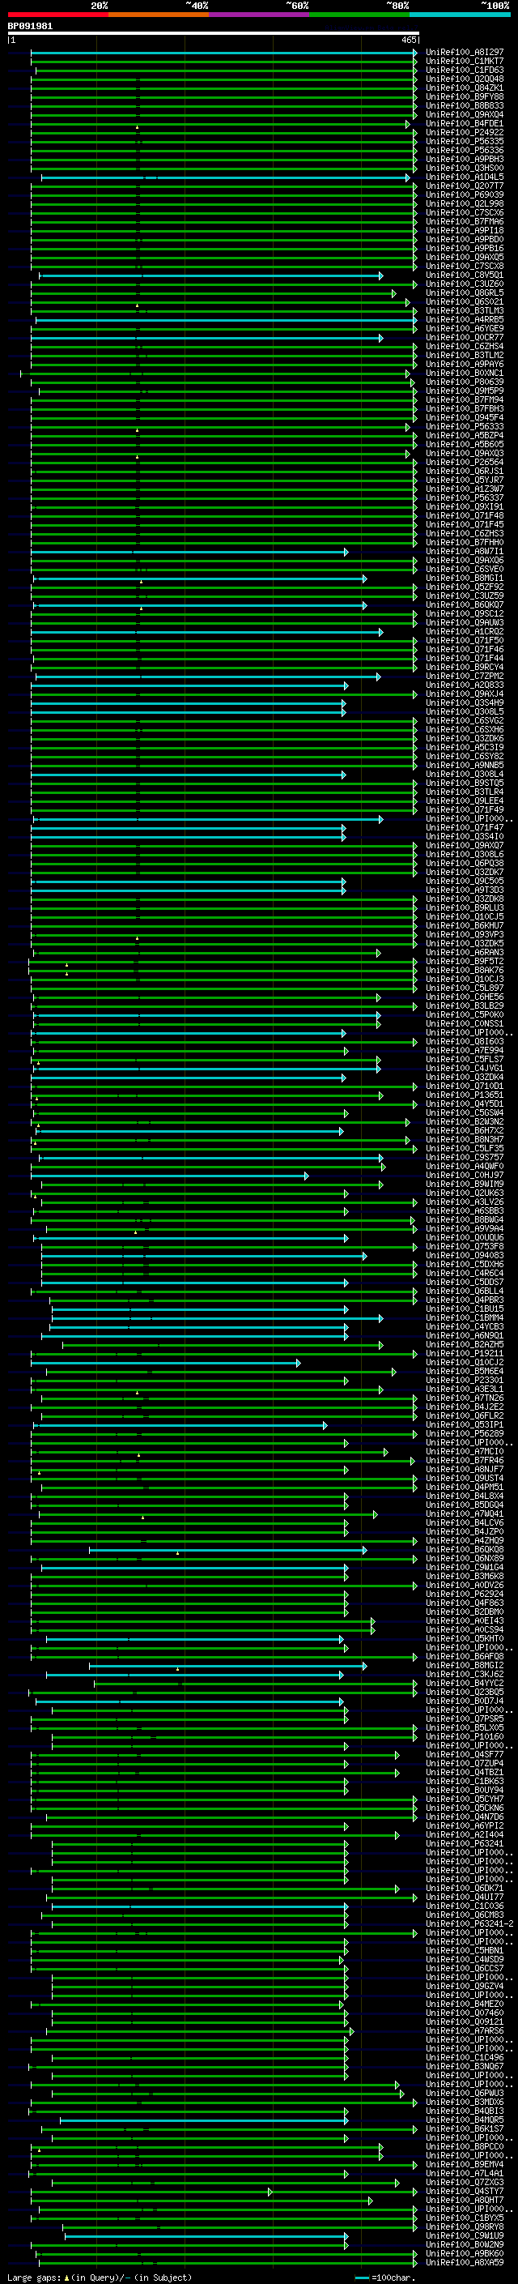Click label UniRef100_P62924
This screenshot has height=2284, width=518.
(464, 1595)
